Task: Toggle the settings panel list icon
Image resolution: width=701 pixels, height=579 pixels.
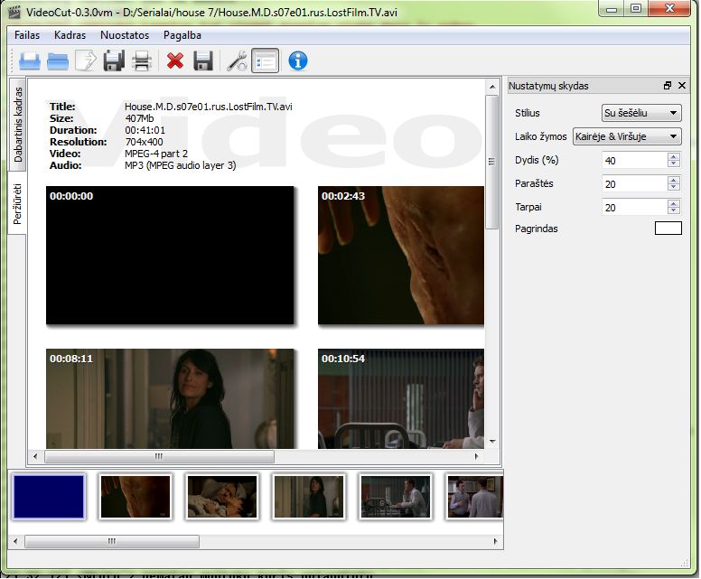Action: 265,61
